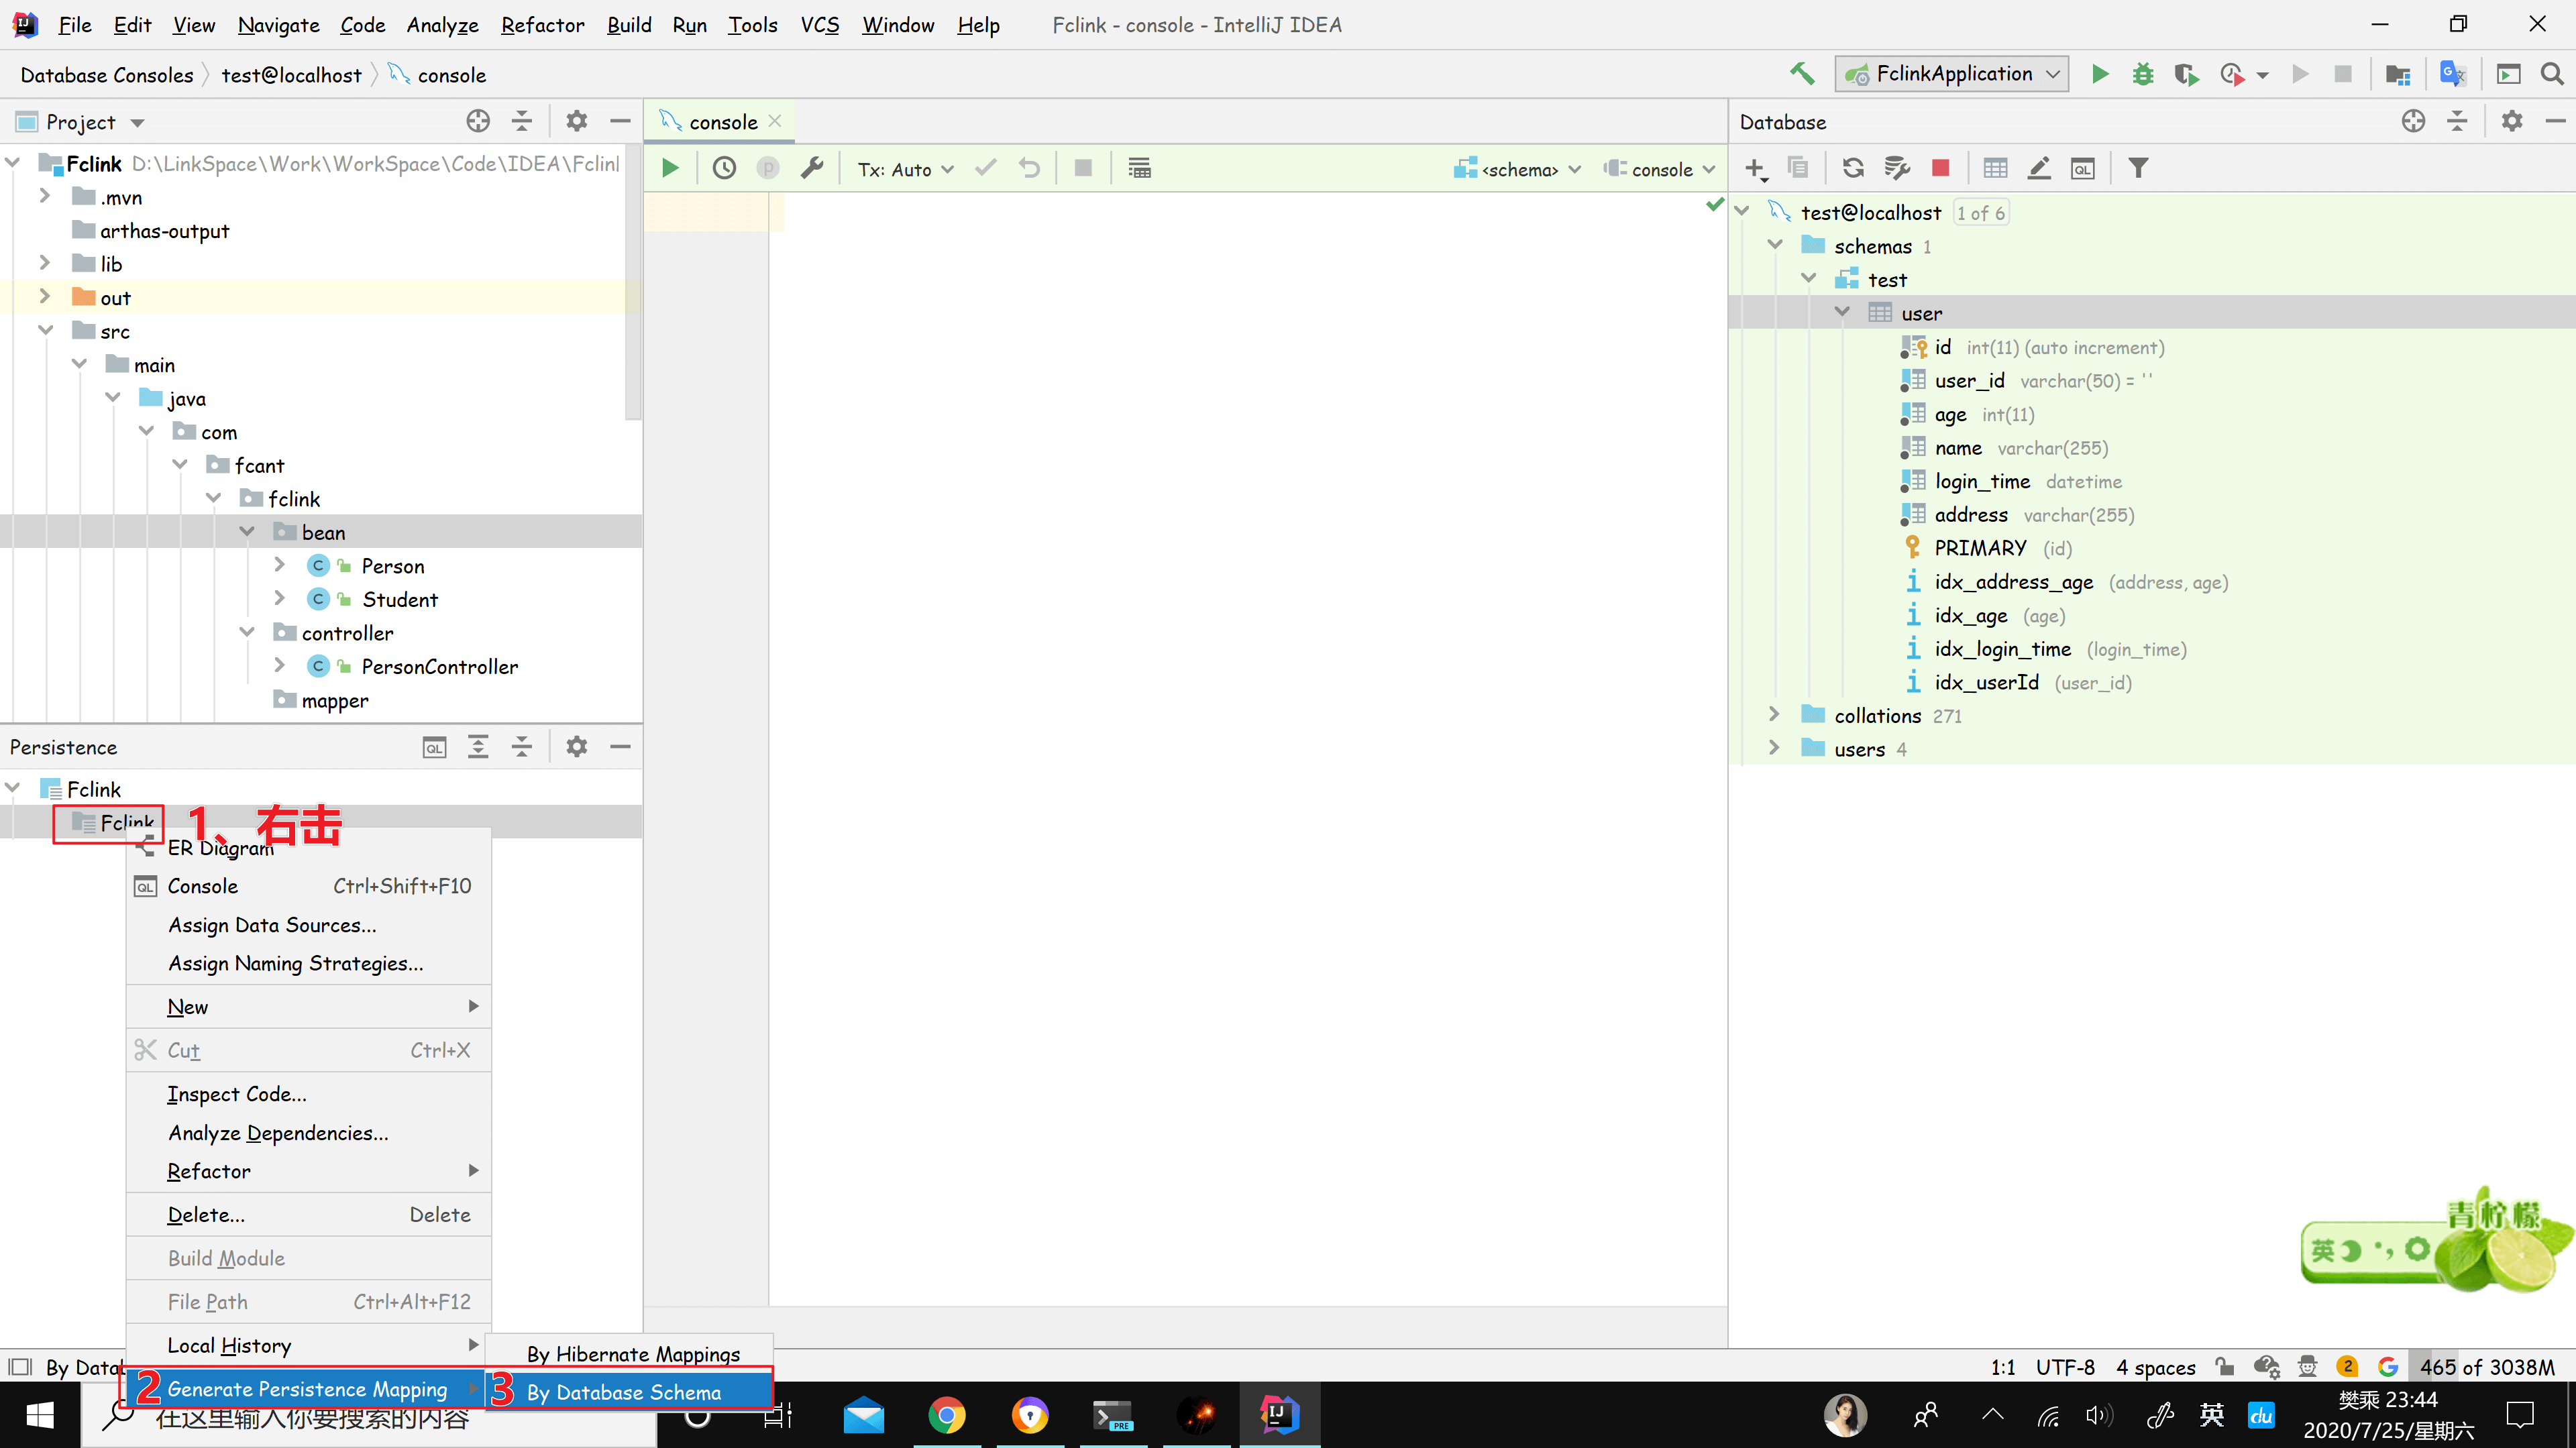Click the memory usage indicator bar

point(2486,1366)
